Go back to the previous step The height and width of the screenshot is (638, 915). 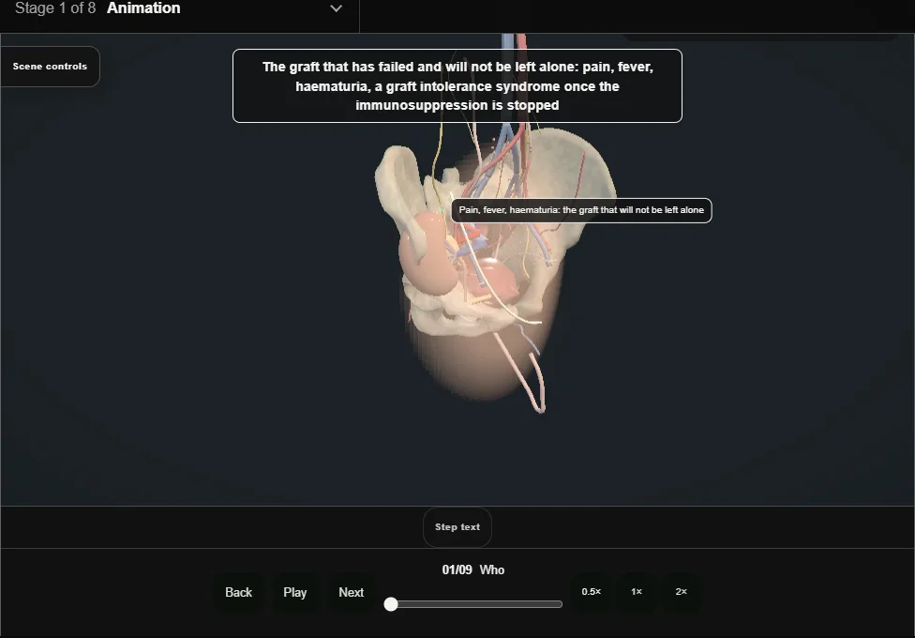(x=239, y=592)
